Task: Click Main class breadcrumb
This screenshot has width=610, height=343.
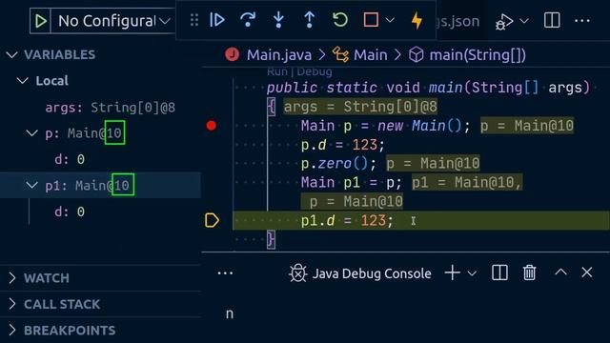Action: pos(371,55)
